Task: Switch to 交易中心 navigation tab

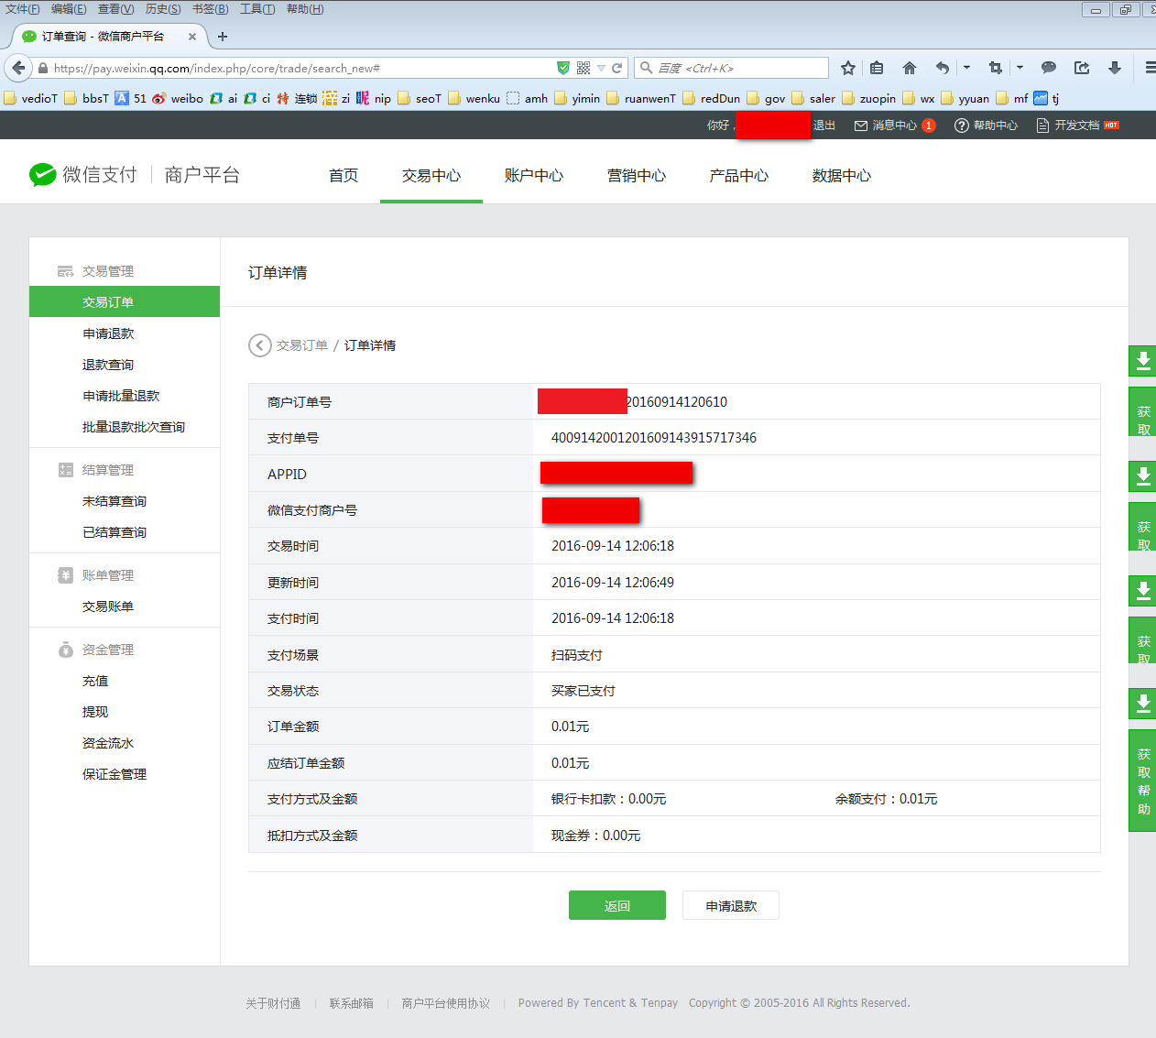Action: pyautogui.click(x=431, y=175)
